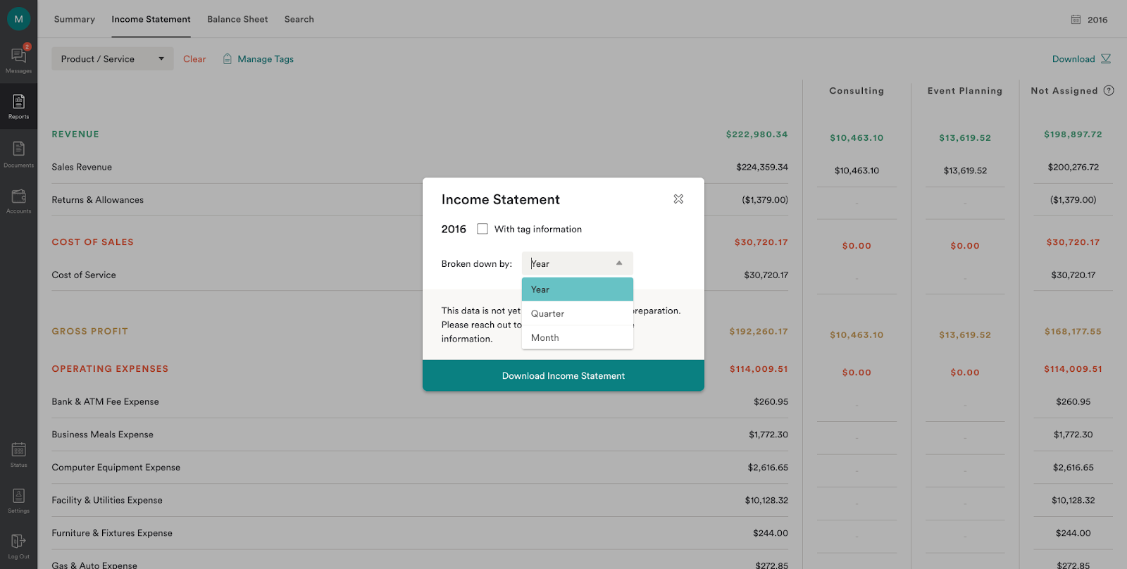This screenshot has width=1127, height=569.
Task: Switch to the Summary tab
Action: pyautogui.click(x=74, y=19)
